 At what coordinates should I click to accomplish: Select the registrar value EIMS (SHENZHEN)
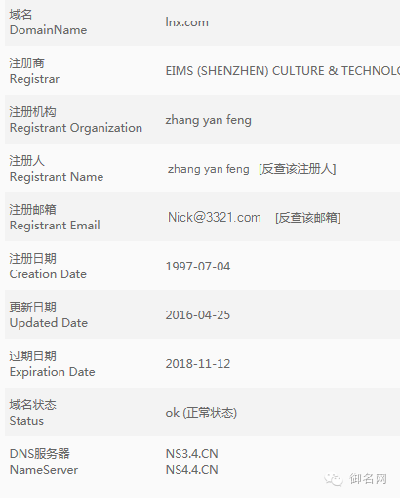tap(283, 71)
